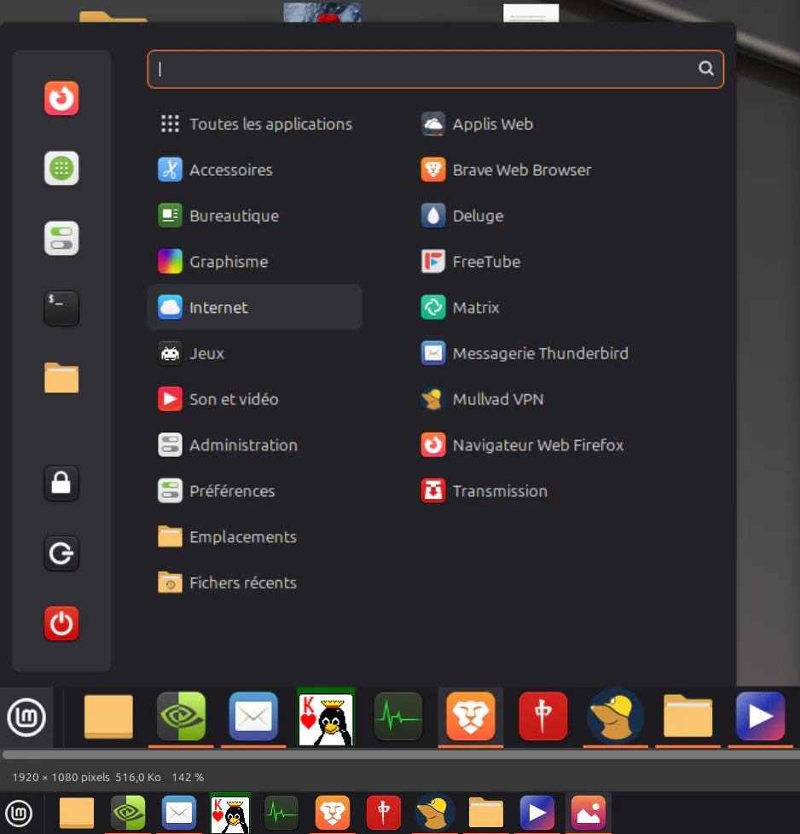The width and height of the screenshot is (800, 834).
Task: Click the Nvidia icon in the bottom-most taskbar
Action: click(x=128, y=813)
